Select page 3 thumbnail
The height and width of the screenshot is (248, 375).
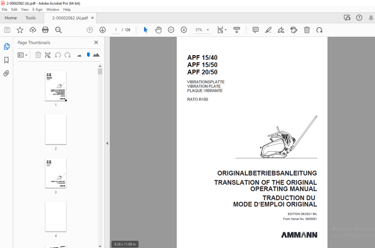tap(56, 173)
